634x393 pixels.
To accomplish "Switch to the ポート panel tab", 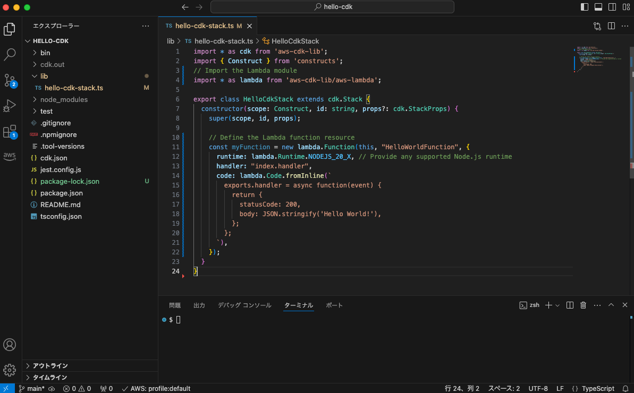I will pyautogui.click(x=334, y=305).
